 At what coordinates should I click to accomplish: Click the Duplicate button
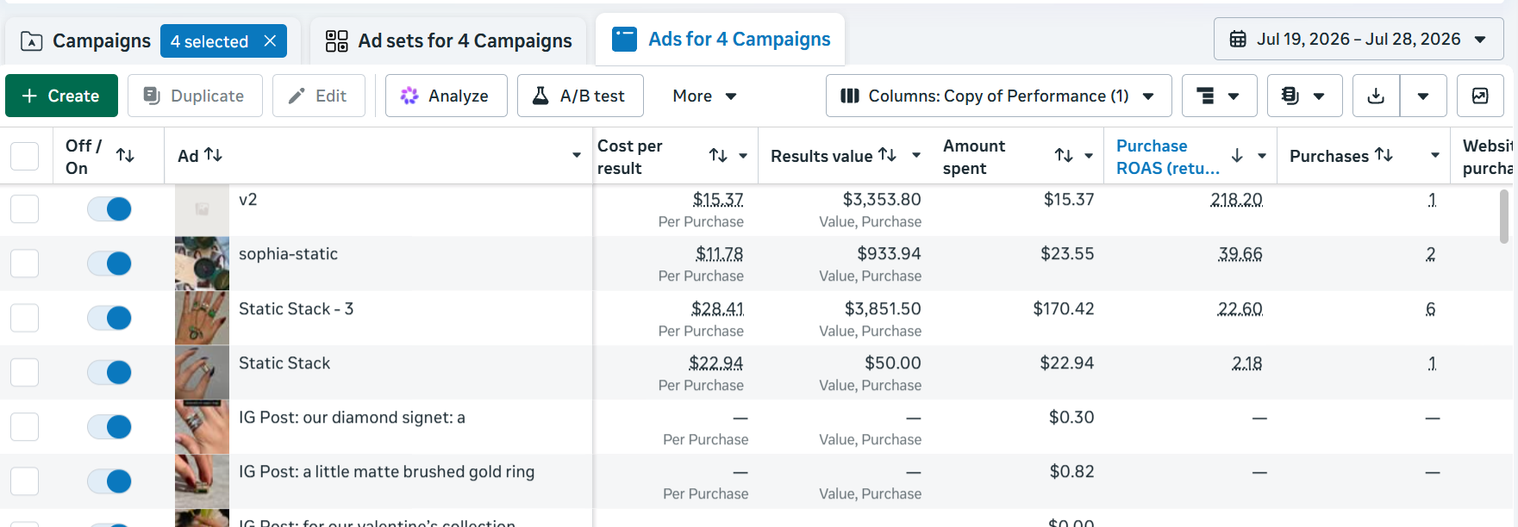coord(195,96)
